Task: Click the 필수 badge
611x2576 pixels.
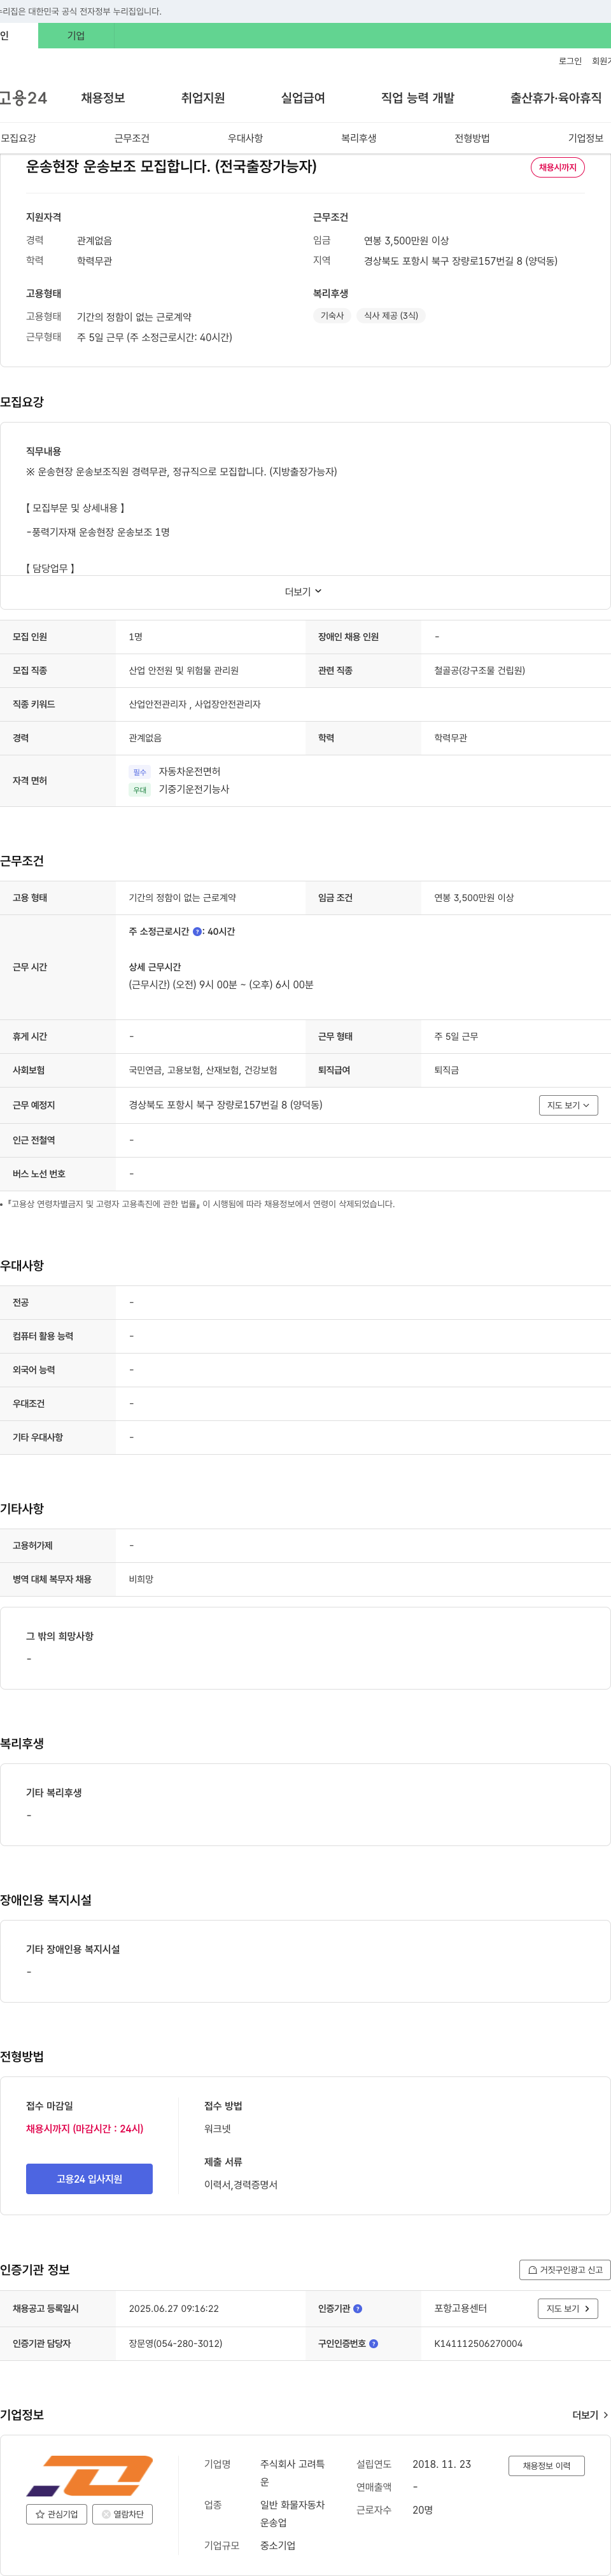Action: point(139,772)
